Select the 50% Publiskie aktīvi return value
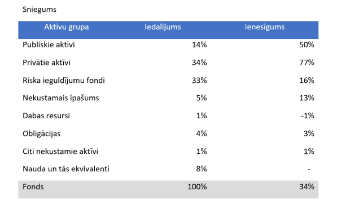This screenshot has width=337, height=209. [x=307, y=45]
